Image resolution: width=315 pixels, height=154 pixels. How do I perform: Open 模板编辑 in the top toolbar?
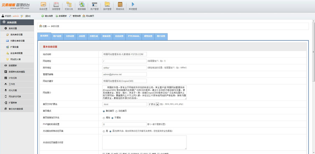[82, 6]
